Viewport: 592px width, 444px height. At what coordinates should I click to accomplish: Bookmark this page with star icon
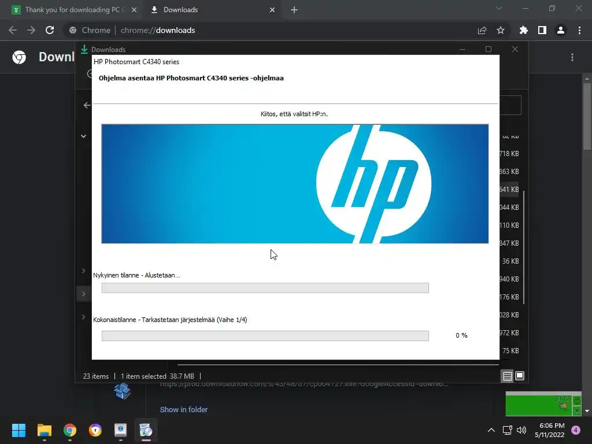tap(500, 30)
